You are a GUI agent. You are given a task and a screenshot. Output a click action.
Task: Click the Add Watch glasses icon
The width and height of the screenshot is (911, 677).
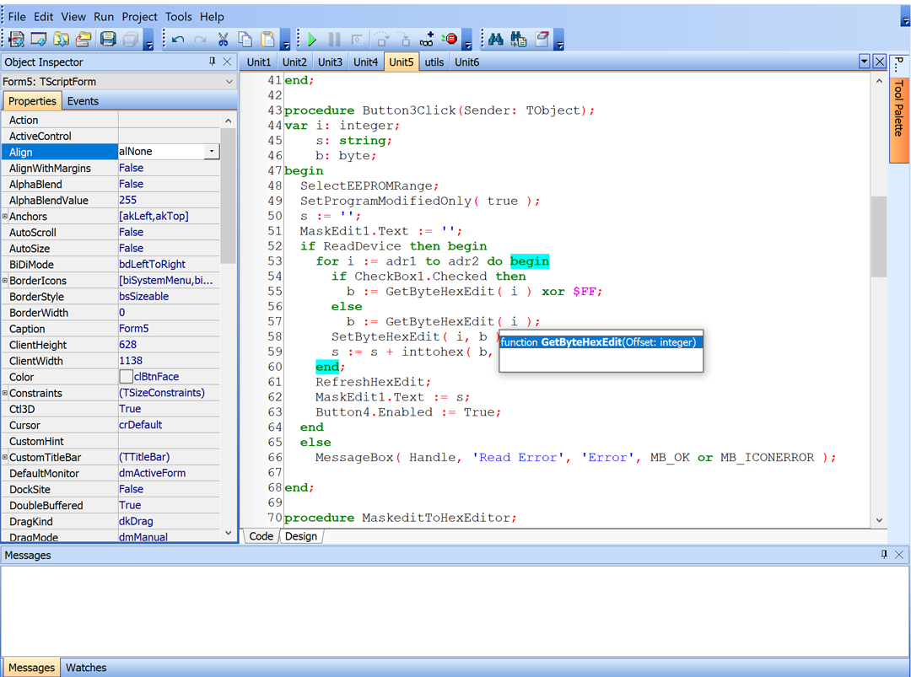[427, 39]
